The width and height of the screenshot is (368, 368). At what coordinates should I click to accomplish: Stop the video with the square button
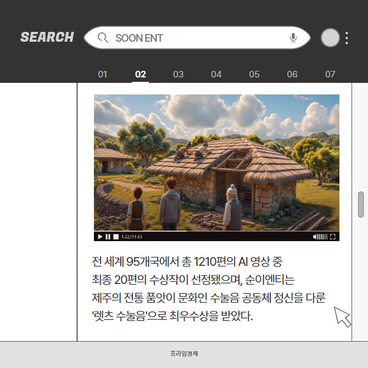pos(115,237)
